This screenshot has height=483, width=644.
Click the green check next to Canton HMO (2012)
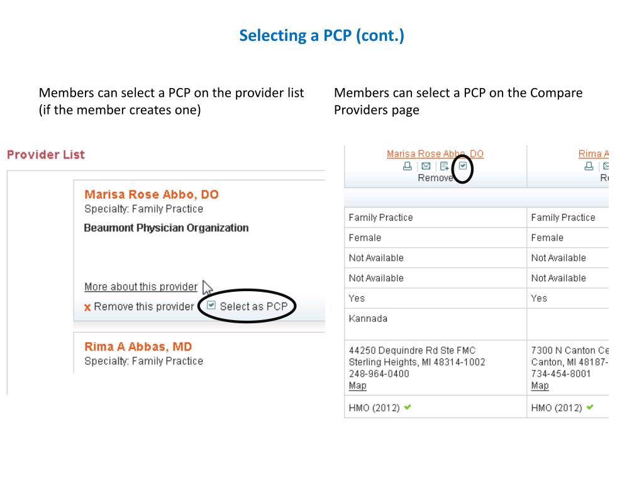click(x=590, y=407)
